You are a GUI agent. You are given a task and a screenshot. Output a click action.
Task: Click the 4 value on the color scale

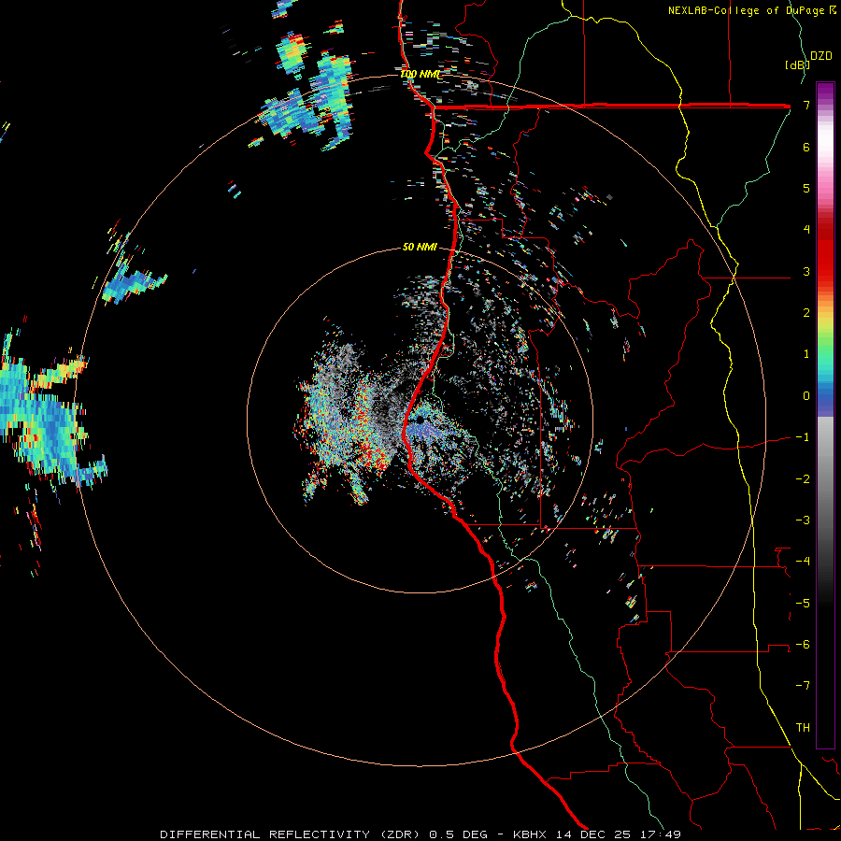click(x=806, y=230)
